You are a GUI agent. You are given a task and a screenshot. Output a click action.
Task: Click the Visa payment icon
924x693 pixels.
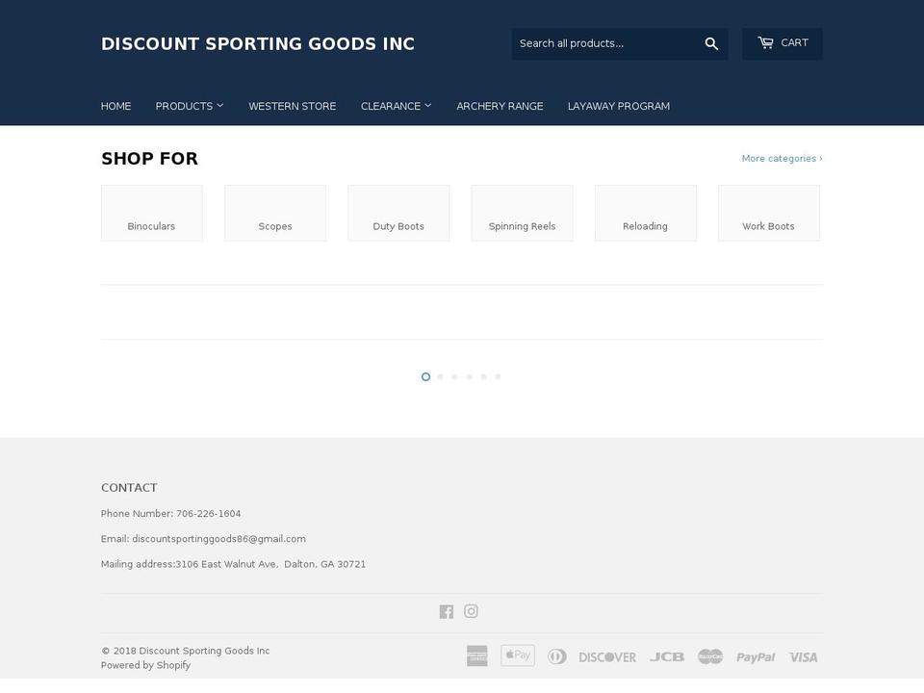(x=803, y=657)
